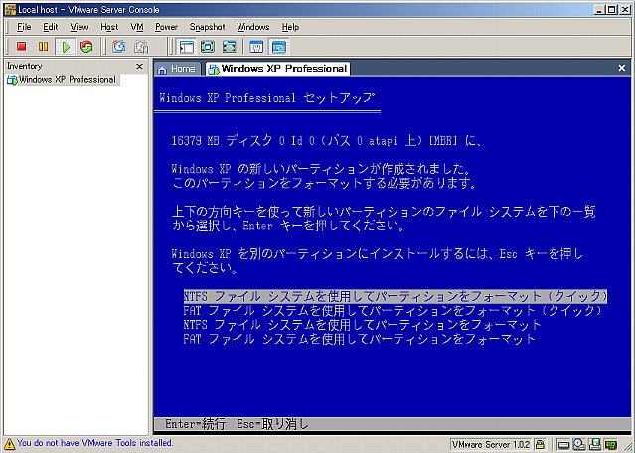Maximize the VMware Server Console window
This screenshot has height=453, width=635.
611,9
